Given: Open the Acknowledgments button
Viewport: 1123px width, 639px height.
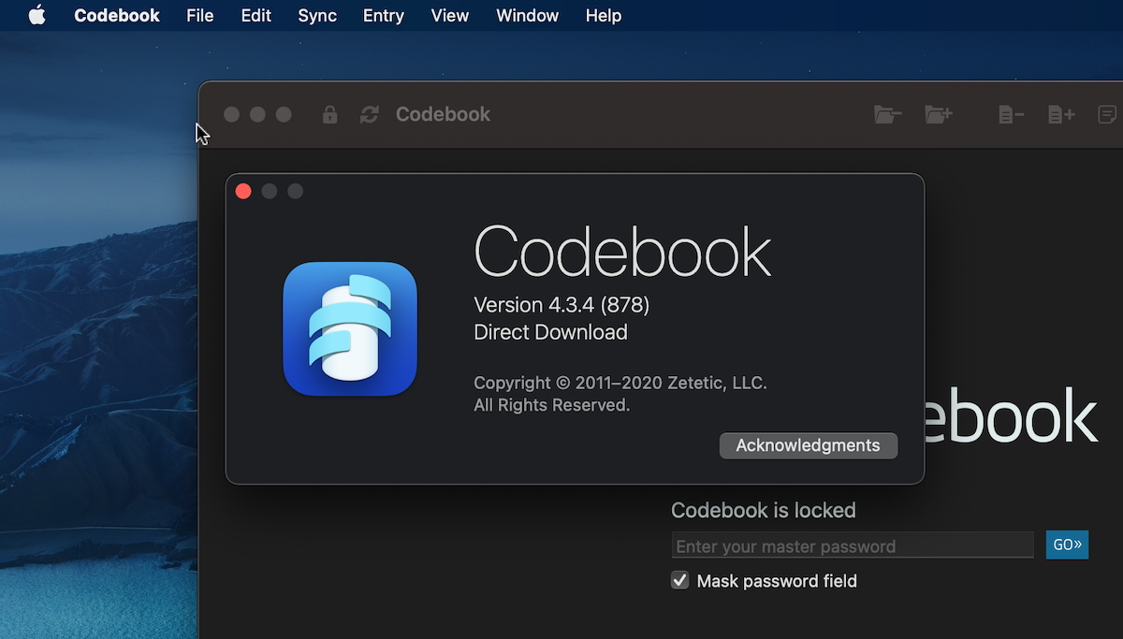Looking at the screenshot, I should [x=809, y=445].
